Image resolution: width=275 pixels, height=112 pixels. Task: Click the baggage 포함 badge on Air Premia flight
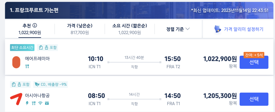tap(47, 47)
